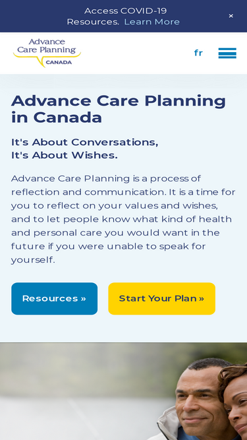Dismiss the COVID-19 banner with the X
This screenshot has height=440, width=247.
click(231, 16)
